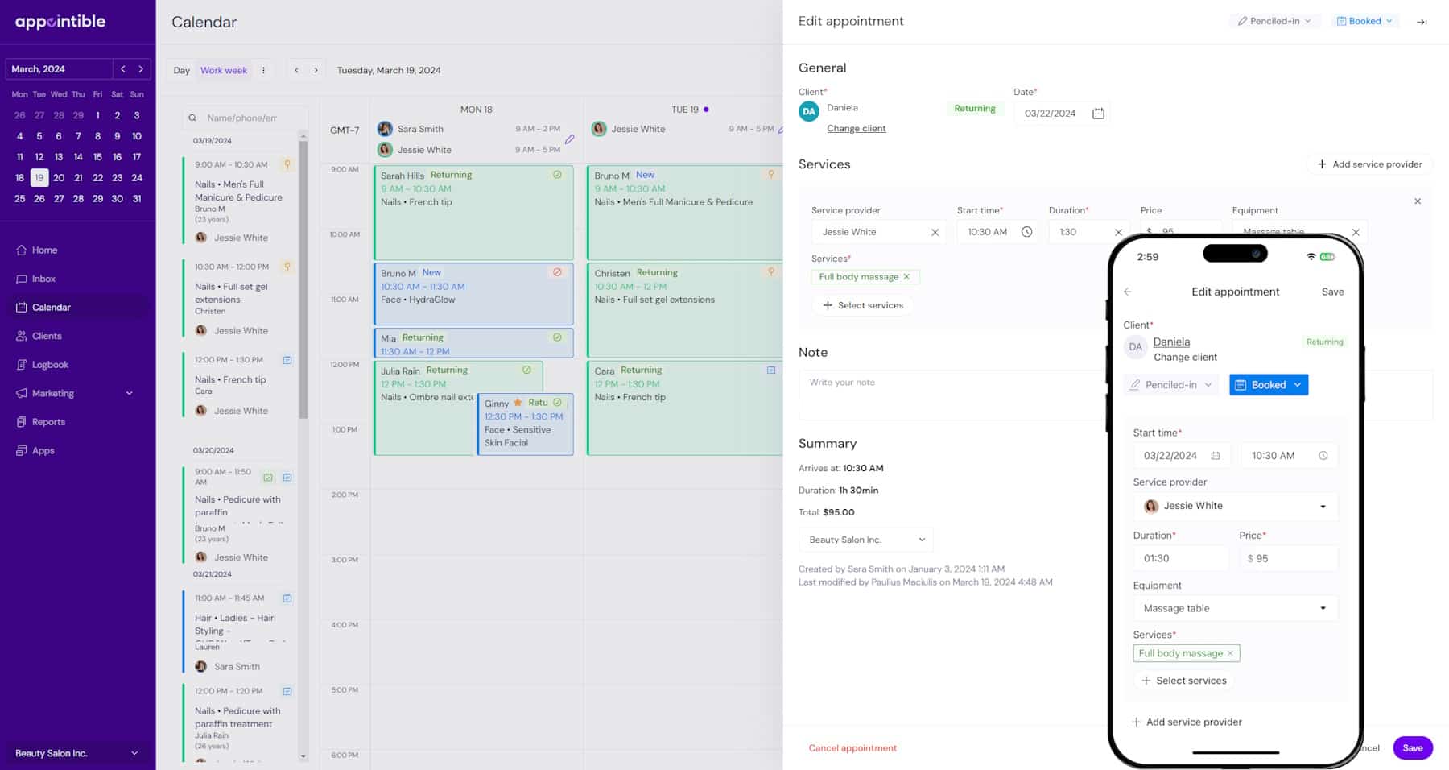
Task: Click the search magnifier in the client search field
Action: point(192,118)
